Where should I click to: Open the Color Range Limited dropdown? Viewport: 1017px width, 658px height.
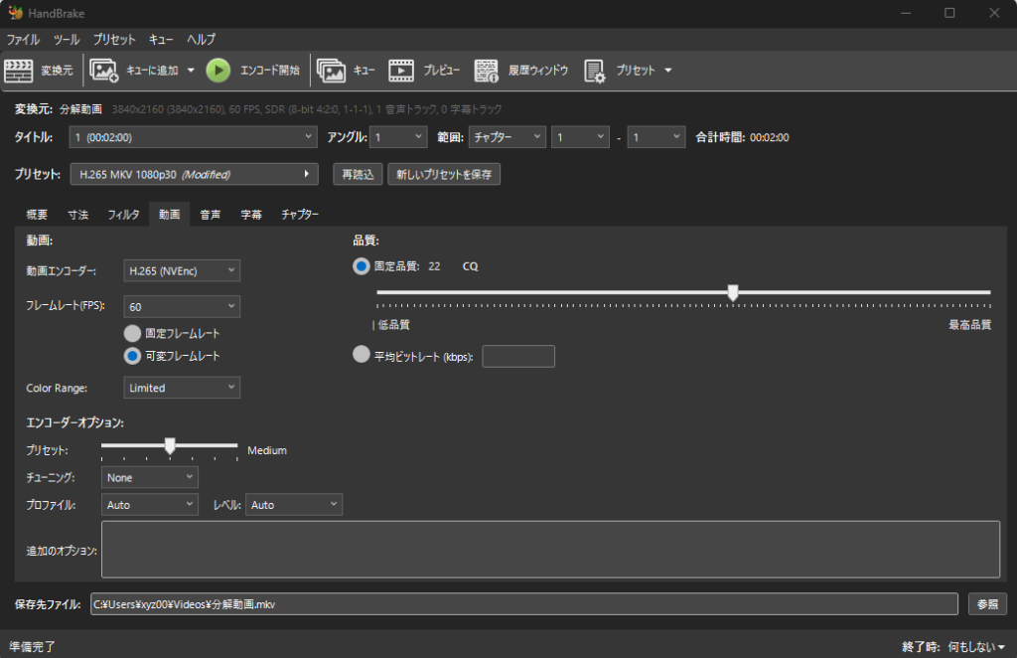(x=182, y=388)
